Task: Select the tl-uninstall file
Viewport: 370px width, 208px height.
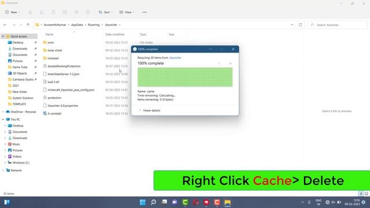Action: pyautogui.click(x=54, y=113)
